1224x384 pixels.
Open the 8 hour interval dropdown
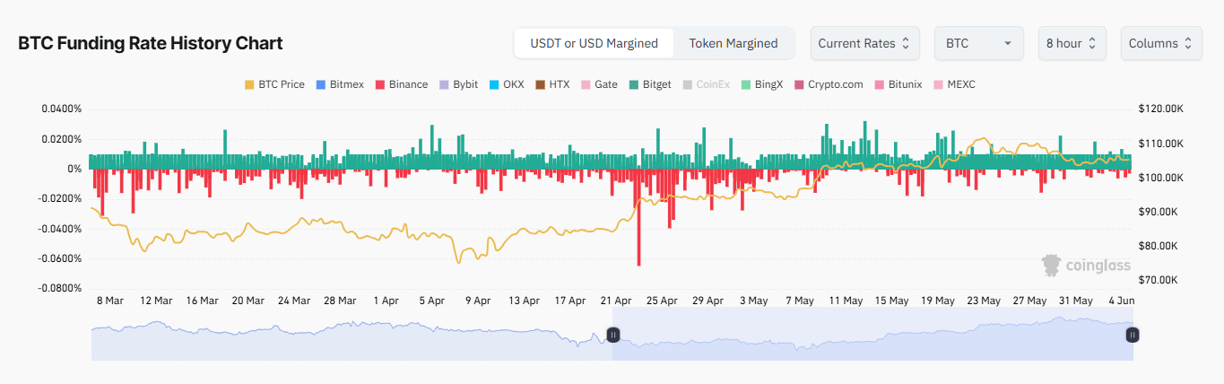tap(1071, 43)
